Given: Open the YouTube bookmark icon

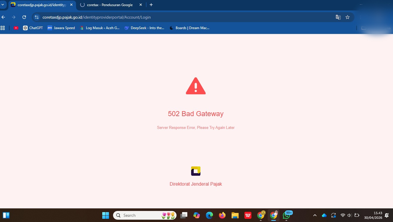Looking at the screenshot, I should click(16, 28).
